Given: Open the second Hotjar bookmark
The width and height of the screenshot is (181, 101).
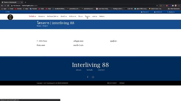Looking at the screenshot, I should (x=48, y=9).
